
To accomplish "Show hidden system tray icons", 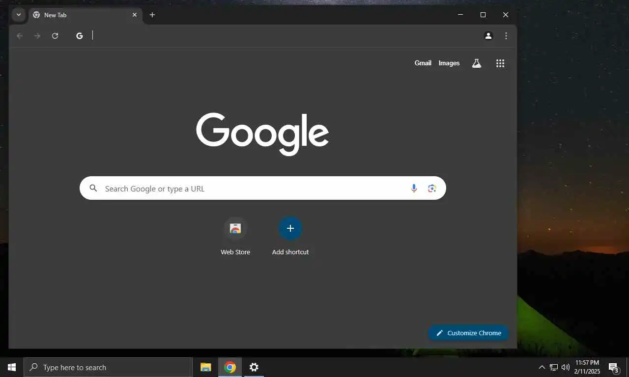I will point(542,367).
